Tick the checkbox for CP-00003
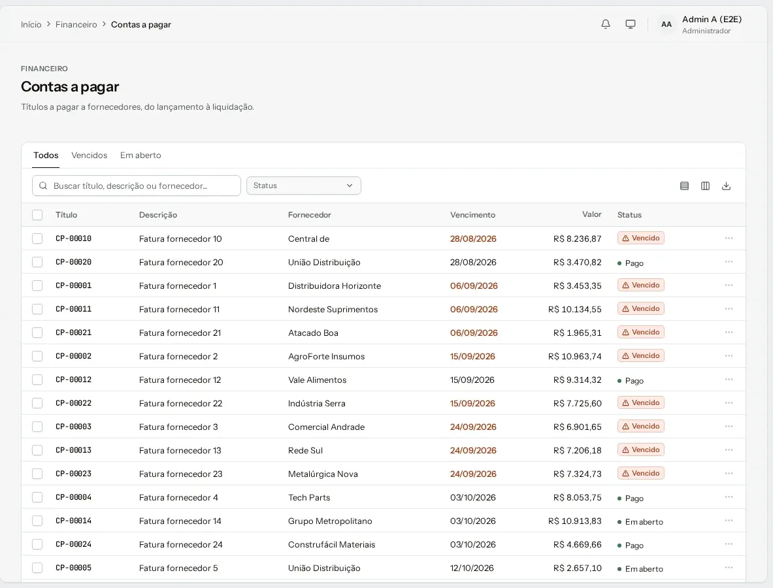Image resolution: width=773 pixels, height=588 pixels. pyautogui.click(x=37, y=427)
